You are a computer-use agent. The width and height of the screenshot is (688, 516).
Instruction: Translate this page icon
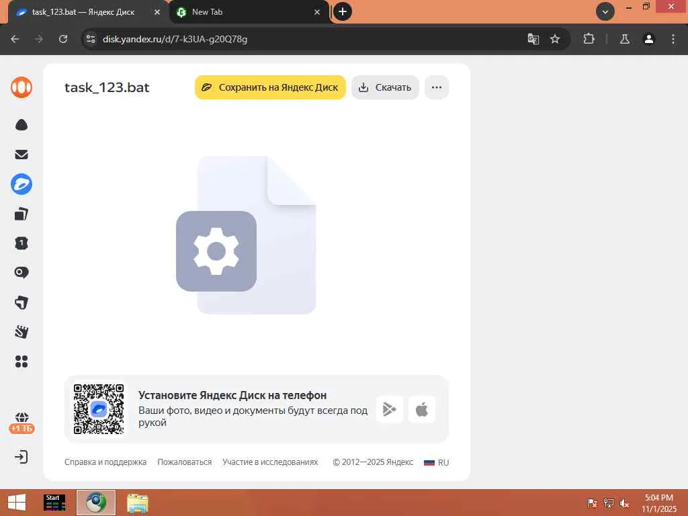tap(533, 39)
